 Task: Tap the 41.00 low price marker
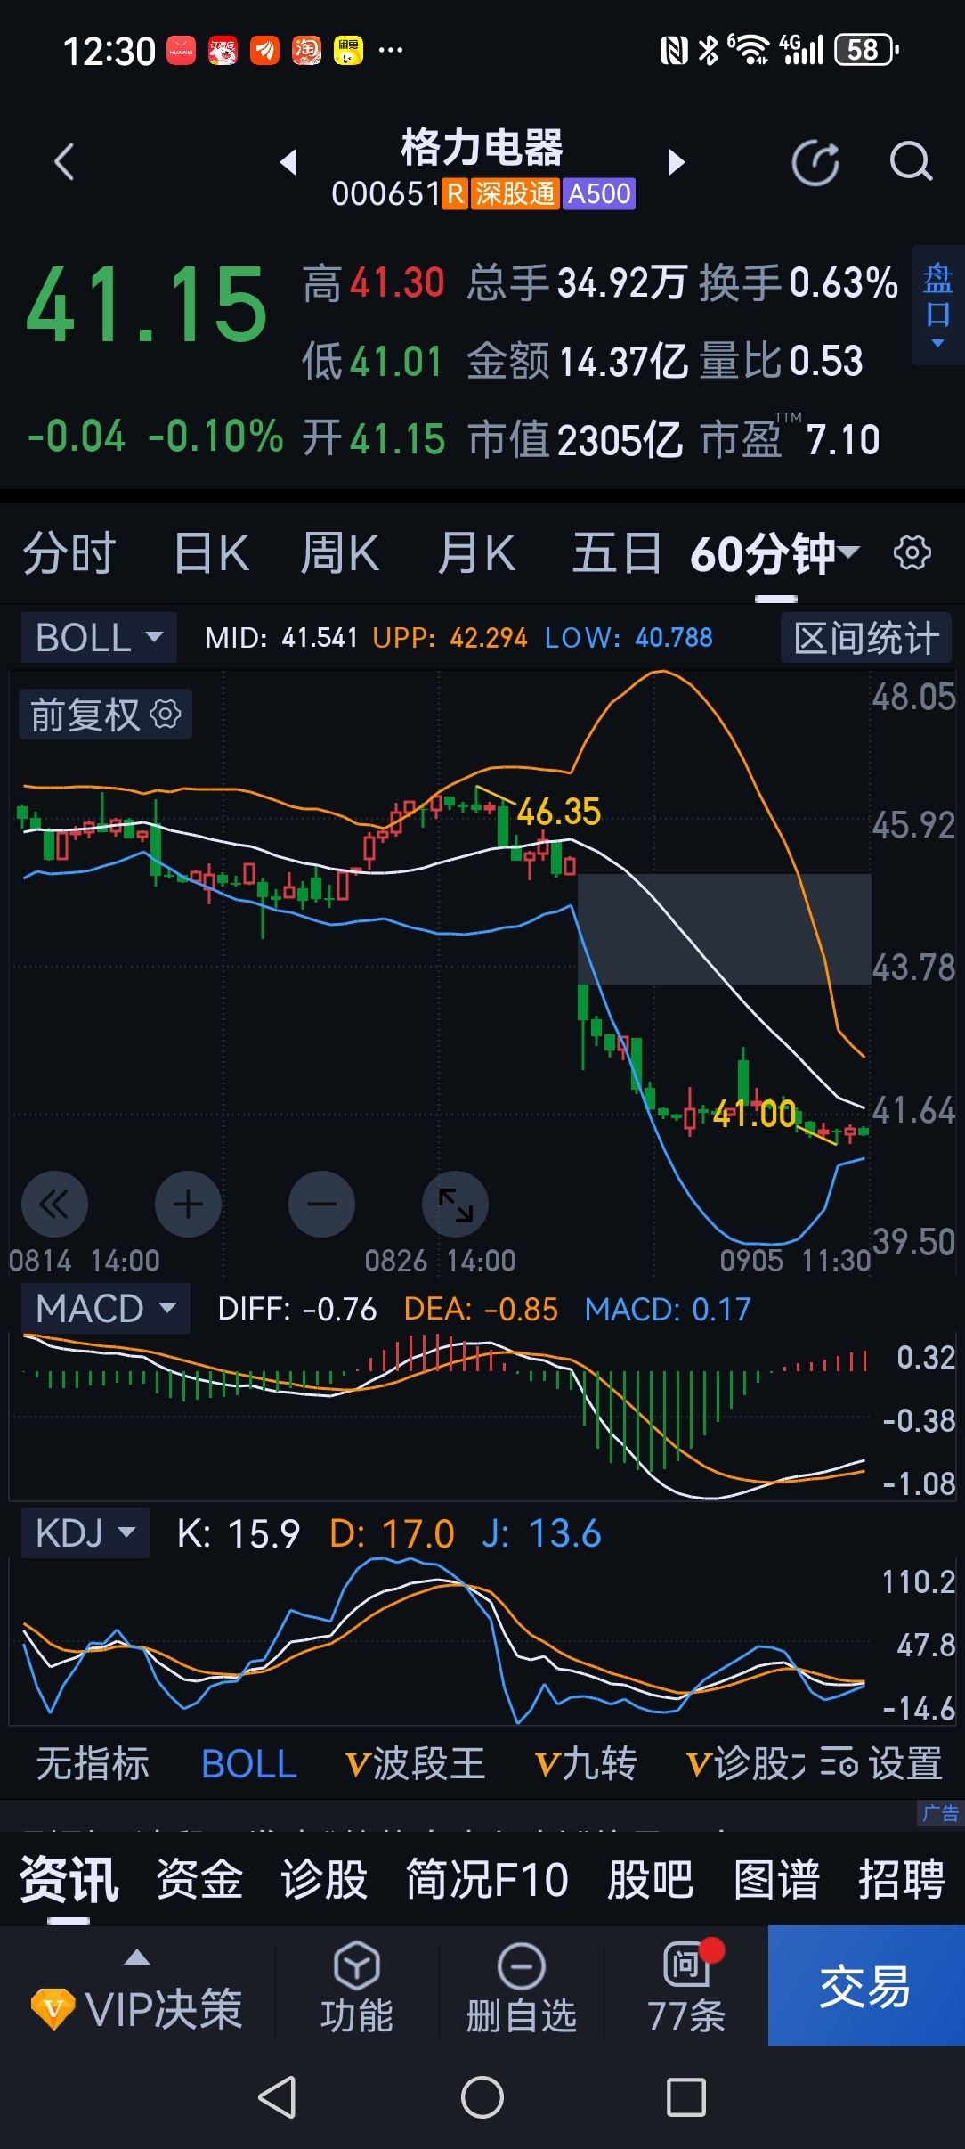(x=754, y=1114)
